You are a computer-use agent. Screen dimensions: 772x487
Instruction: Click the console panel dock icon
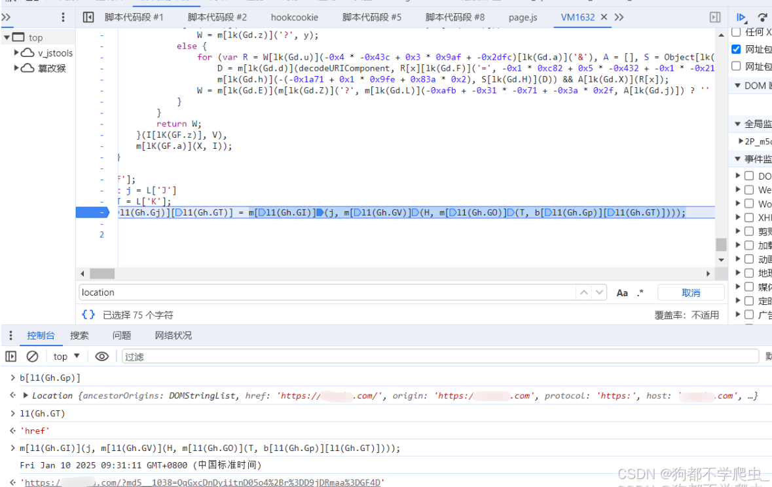click(11, 356)
